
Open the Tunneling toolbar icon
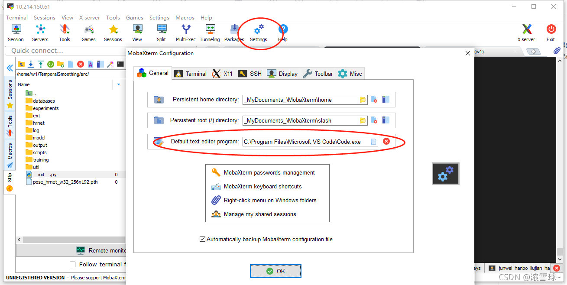210,33
